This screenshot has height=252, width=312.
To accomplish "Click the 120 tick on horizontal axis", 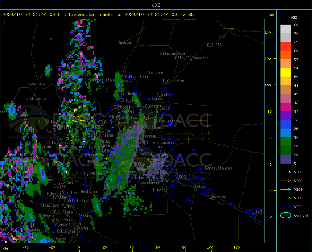I will 236,247.
